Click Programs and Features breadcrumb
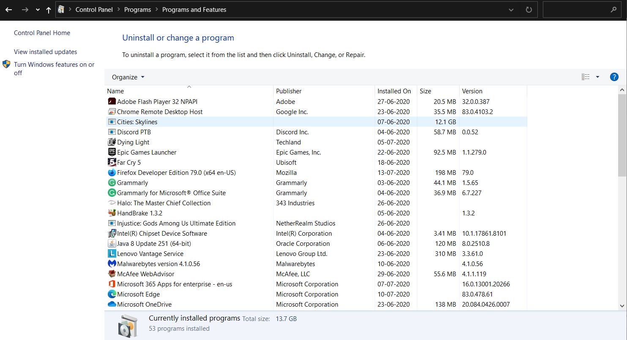This screenshot has height=340, width=627. click(x=194, y=9)
